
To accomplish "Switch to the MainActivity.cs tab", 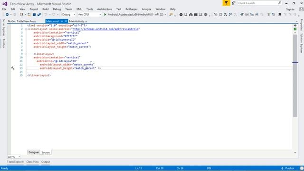I will point(78,21).
